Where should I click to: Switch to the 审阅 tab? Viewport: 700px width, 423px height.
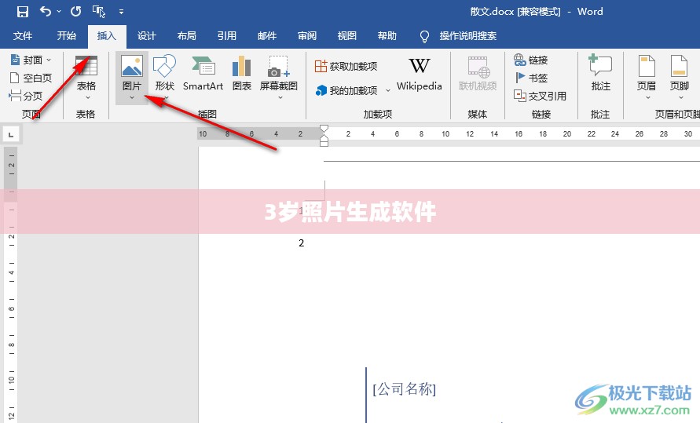click(307, 35)
